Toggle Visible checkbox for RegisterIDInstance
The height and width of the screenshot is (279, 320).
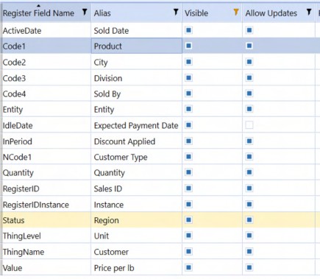point(188,205)
